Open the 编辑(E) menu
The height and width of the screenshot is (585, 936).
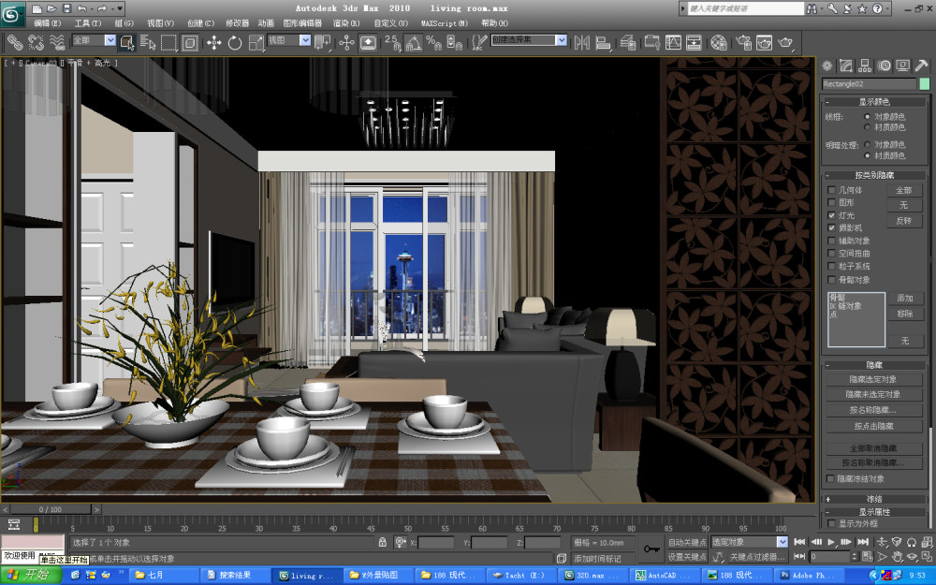(48, 23)
